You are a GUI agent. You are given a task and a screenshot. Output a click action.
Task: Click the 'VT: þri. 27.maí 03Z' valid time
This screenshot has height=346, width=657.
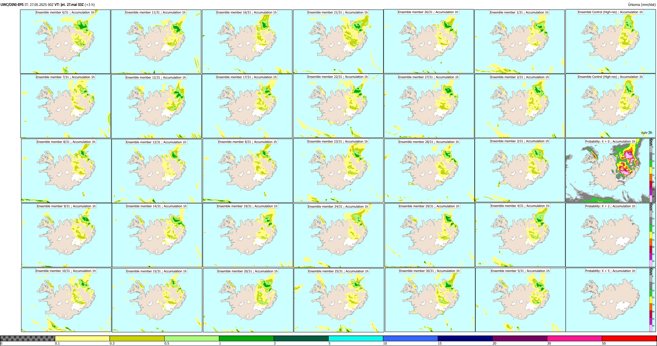pyautogui.click(x=69, y=5)
